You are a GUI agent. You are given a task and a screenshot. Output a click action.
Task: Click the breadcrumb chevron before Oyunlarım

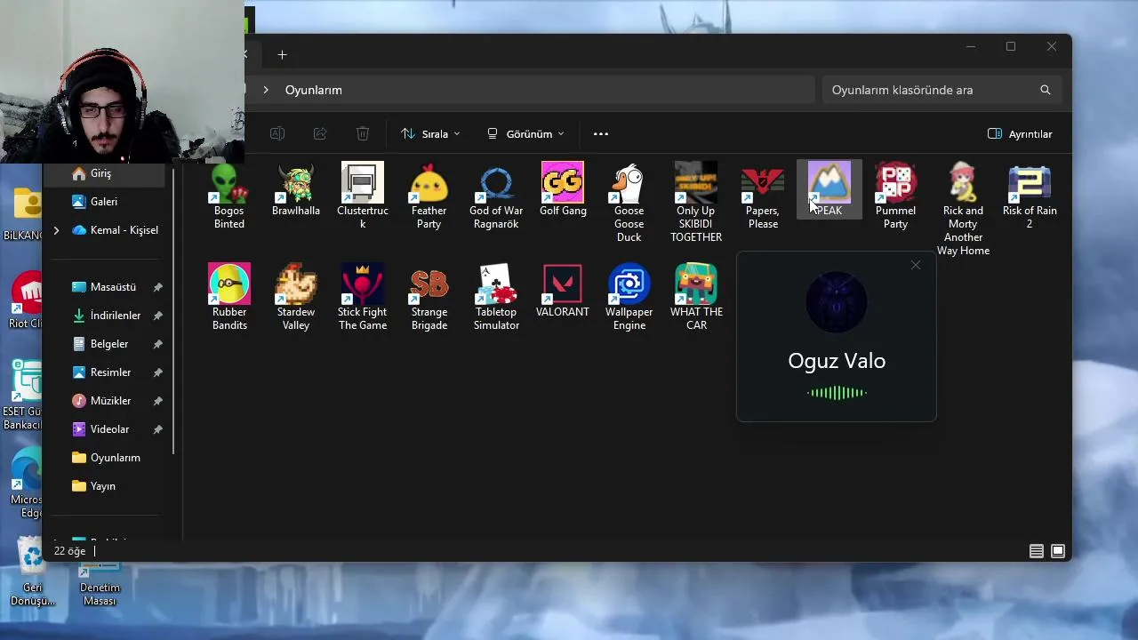(x=265, y=90)
